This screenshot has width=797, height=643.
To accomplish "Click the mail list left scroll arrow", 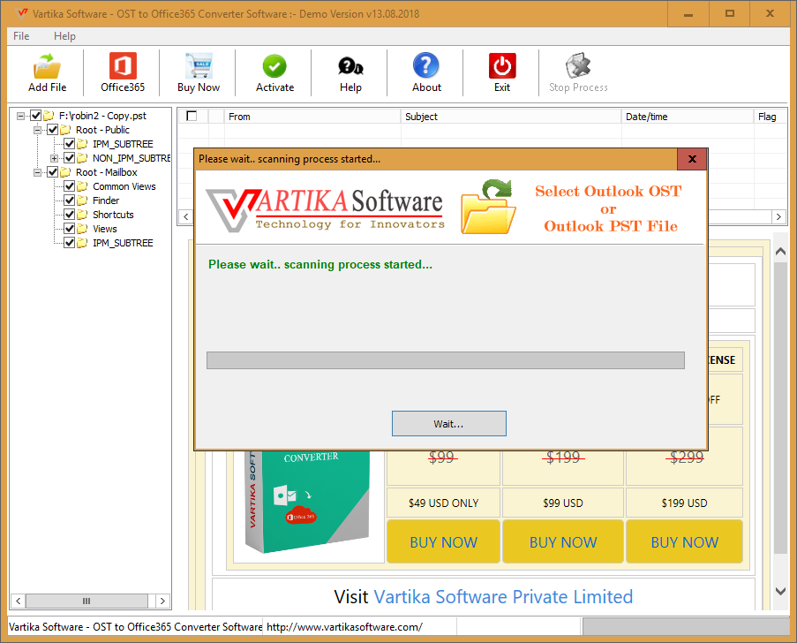I will pos(186,216).
